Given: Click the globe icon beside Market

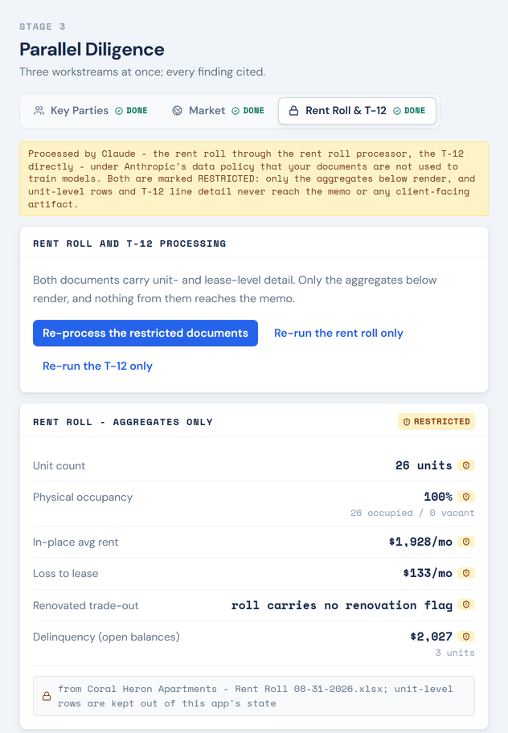Looking at the screenshot, I should (177, 111).
